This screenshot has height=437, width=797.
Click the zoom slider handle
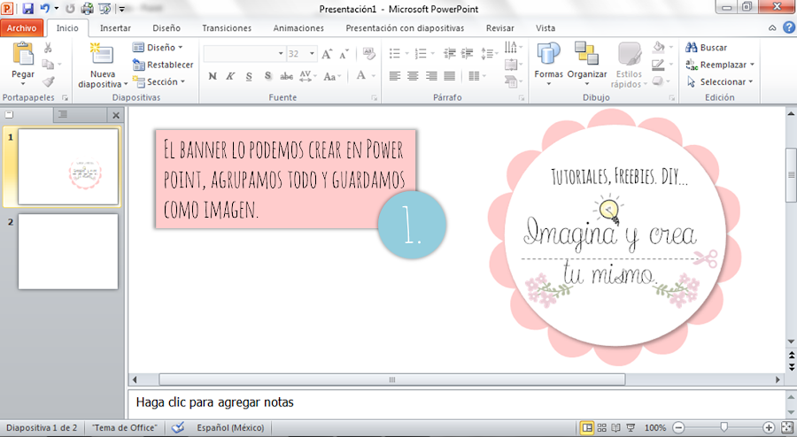[x=723, y=427]
